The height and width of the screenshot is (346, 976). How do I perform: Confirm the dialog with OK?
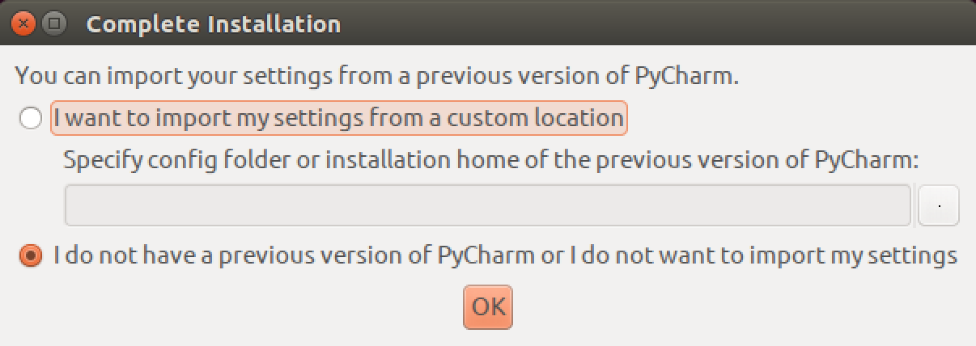[x=488, y=307]
